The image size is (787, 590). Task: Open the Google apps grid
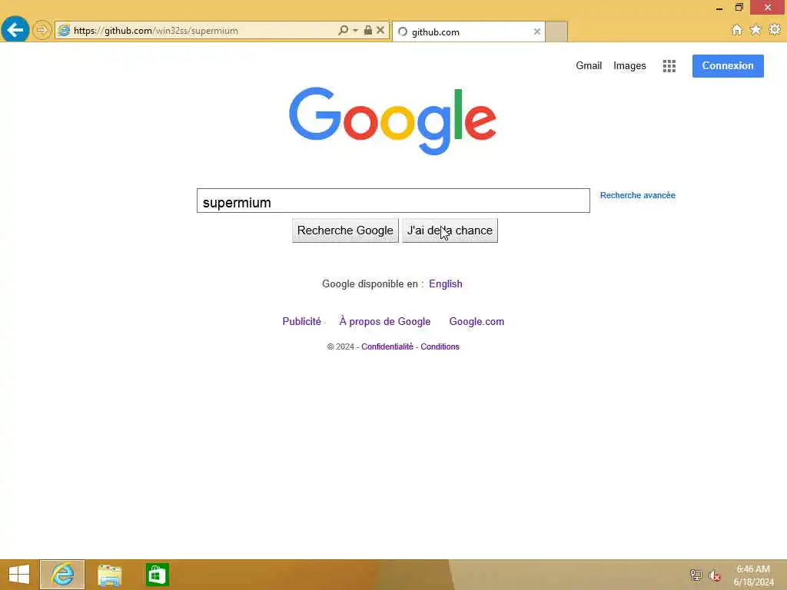point(669,66)
